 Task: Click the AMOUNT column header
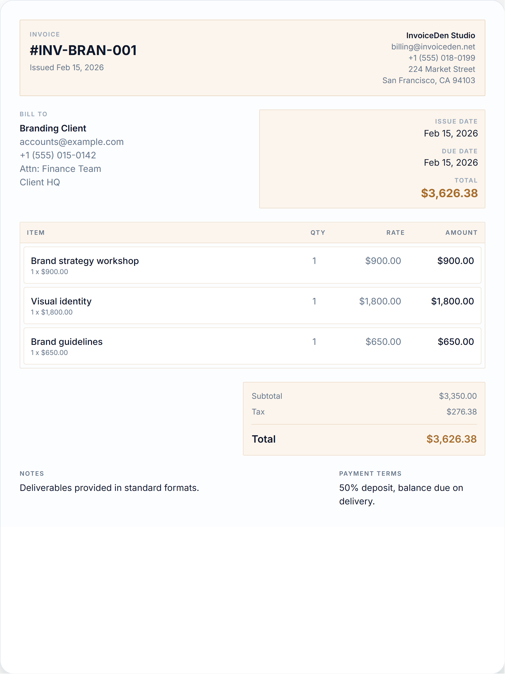tap(462, 233)
